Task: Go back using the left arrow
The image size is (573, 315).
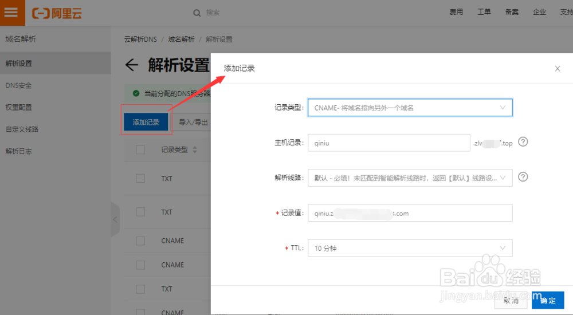Action: (x=132, y=65)
